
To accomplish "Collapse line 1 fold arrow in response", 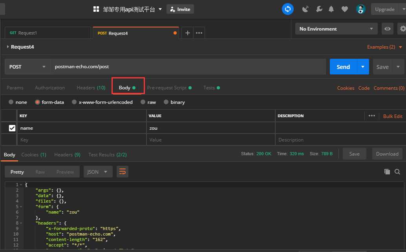I will 21,185.
